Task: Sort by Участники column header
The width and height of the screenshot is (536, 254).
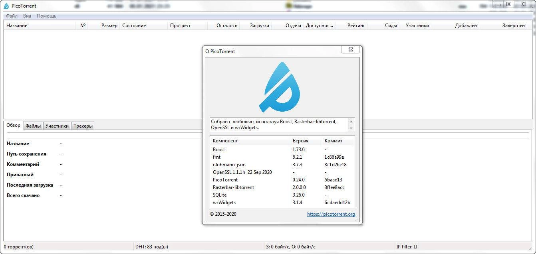Action: [x=415, y=26]
